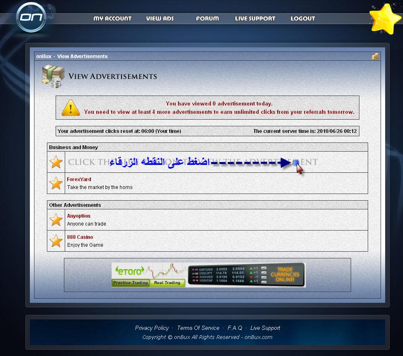This screenshot has height=356, width=403.
Task: Click the Practice Trading button on eToro banner
Action: (x=131, y=283)
